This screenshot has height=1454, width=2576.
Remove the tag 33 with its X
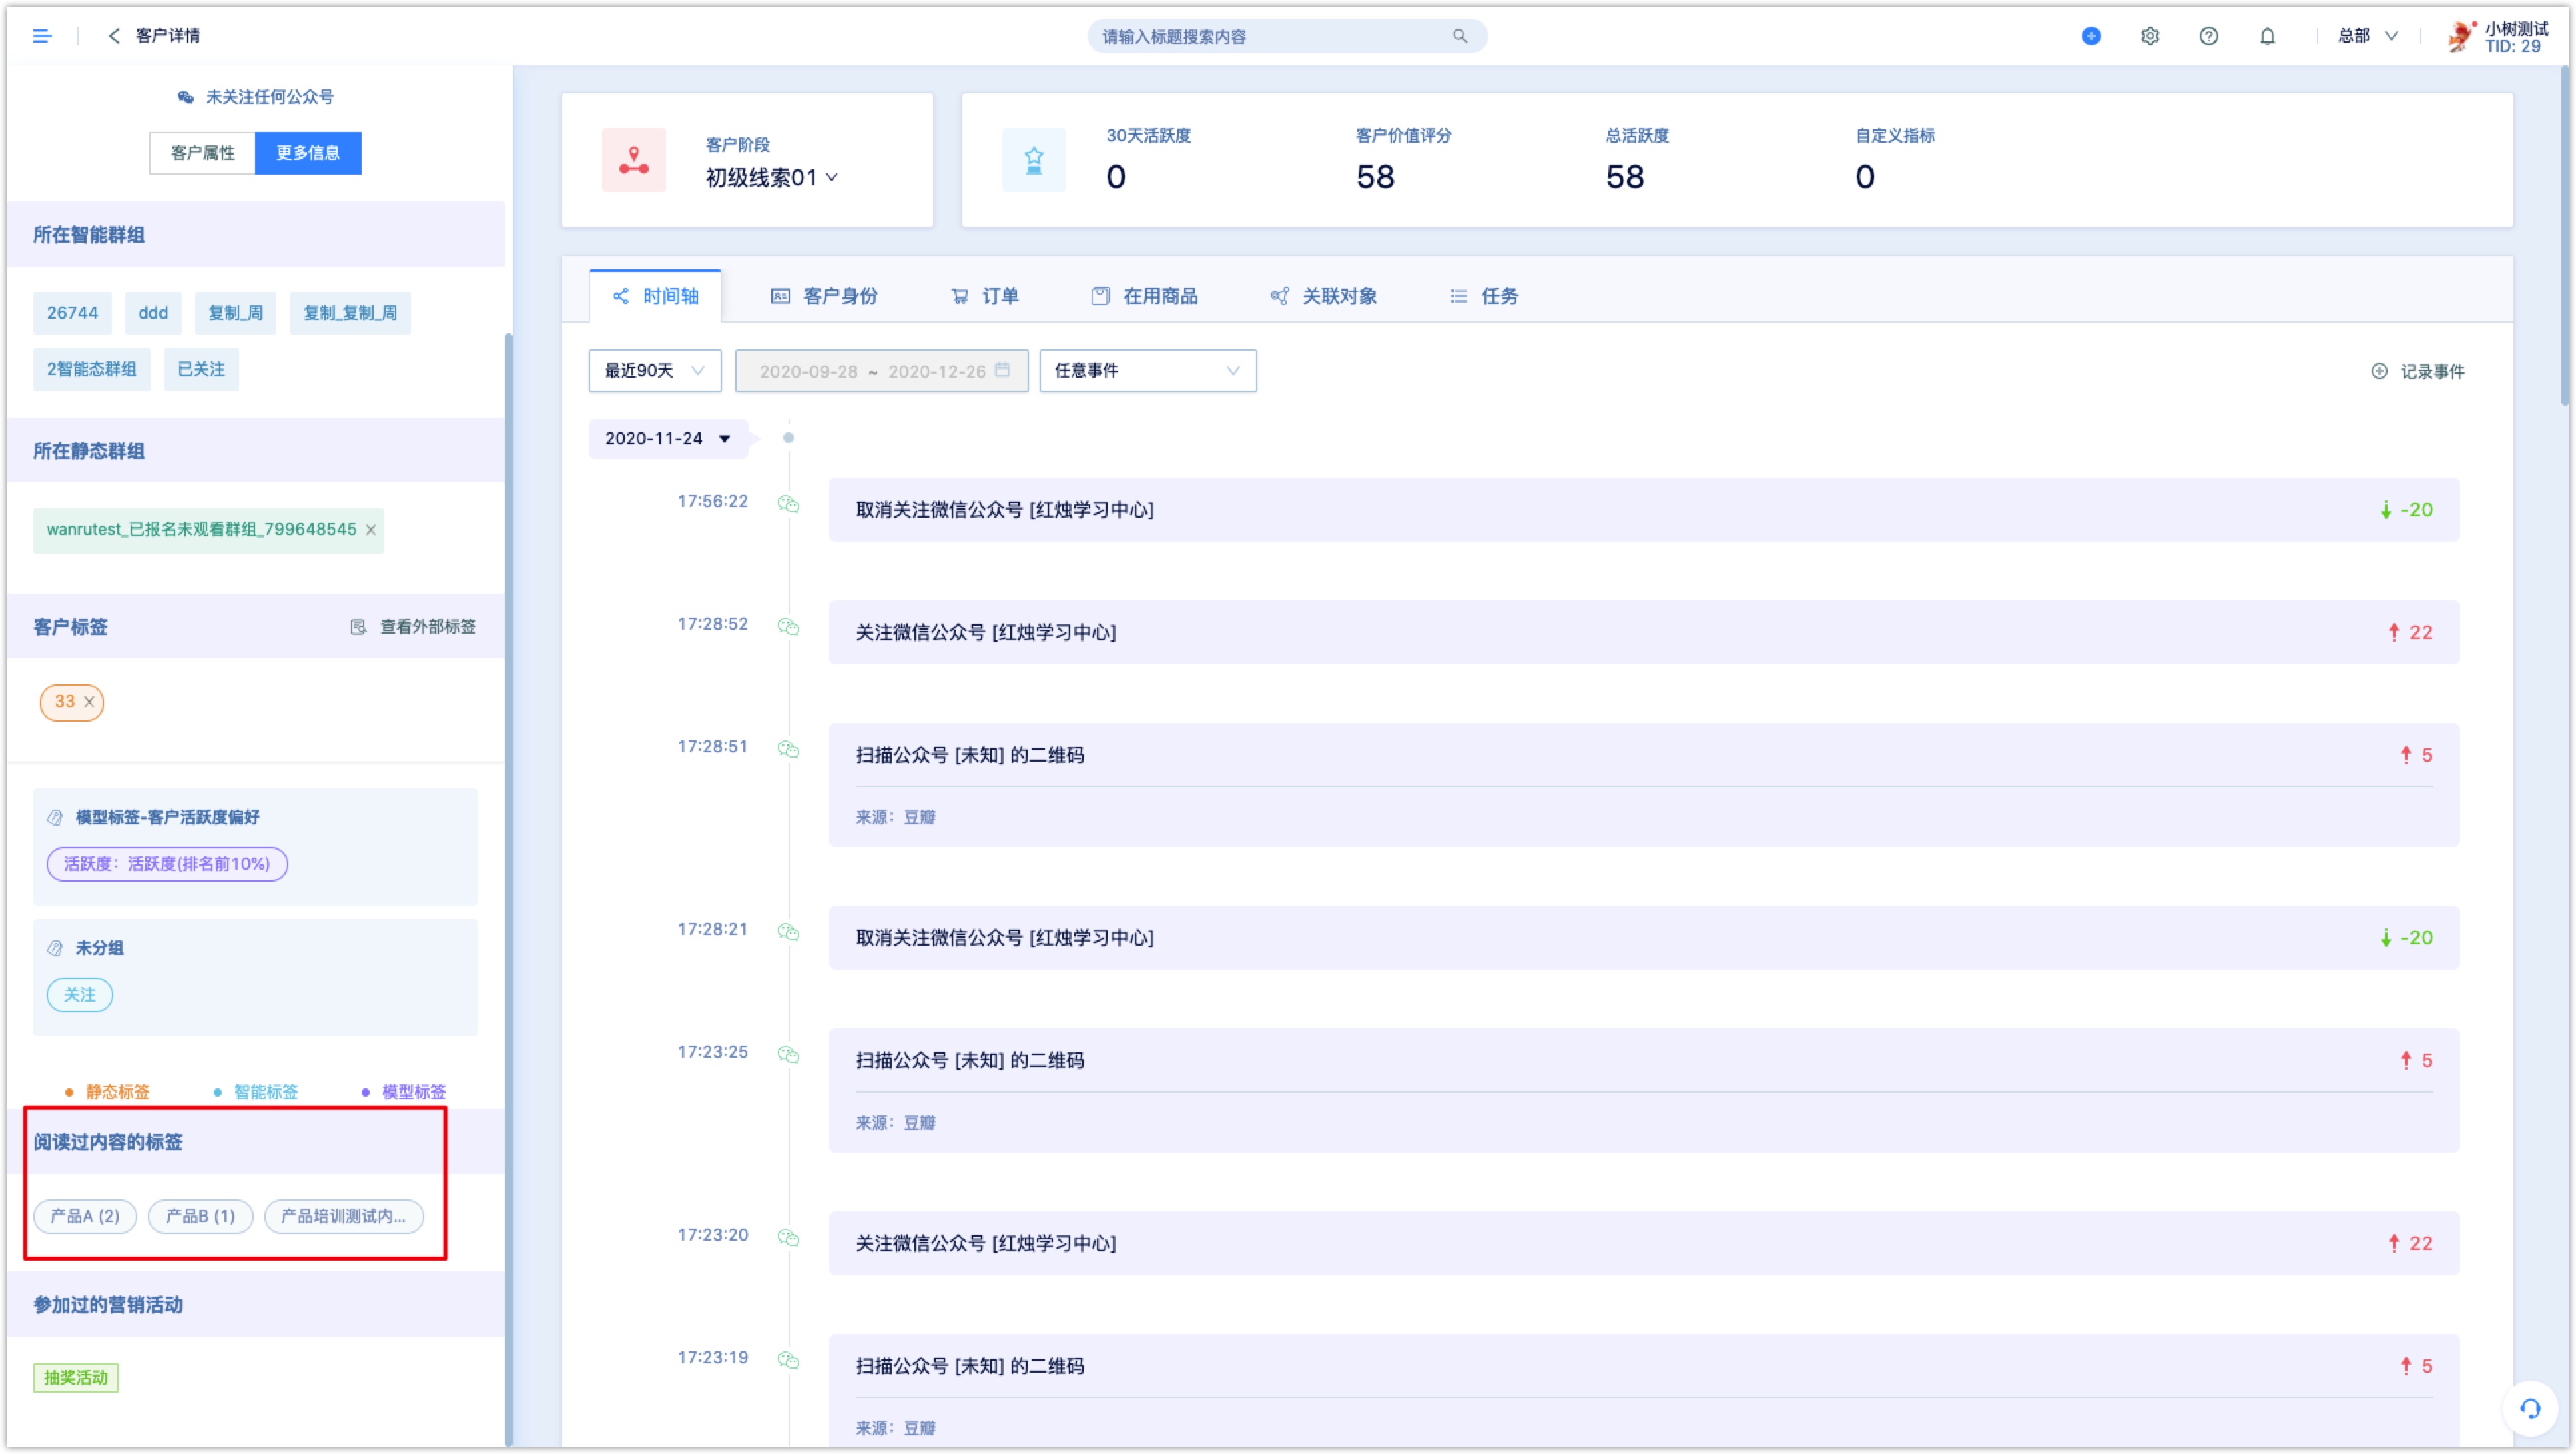pos(89,702)
